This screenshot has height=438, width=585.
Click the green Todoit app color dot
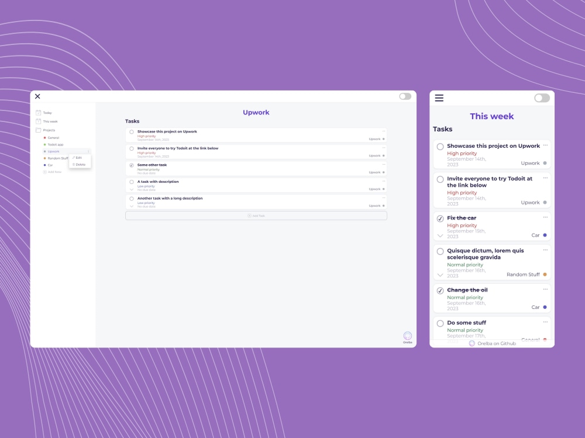pos(45,144)
